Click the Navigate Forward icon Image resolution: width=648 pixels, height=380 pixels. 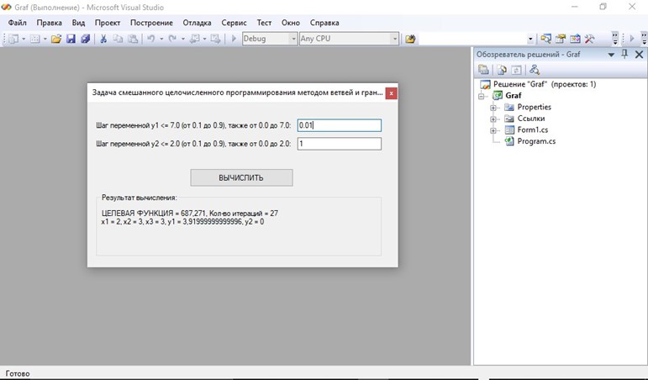pyautogui.click(x=215, y=39)
